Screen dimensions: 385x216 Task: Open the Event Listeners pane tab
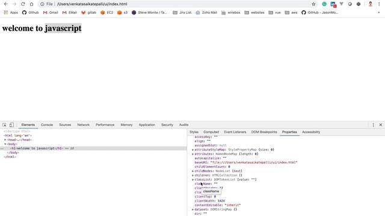[235, 132]
